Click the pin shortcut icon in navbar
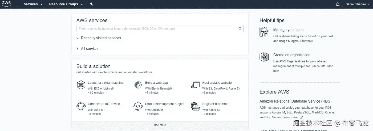Viewport: 373px width, 131px height. click(91, 4)
